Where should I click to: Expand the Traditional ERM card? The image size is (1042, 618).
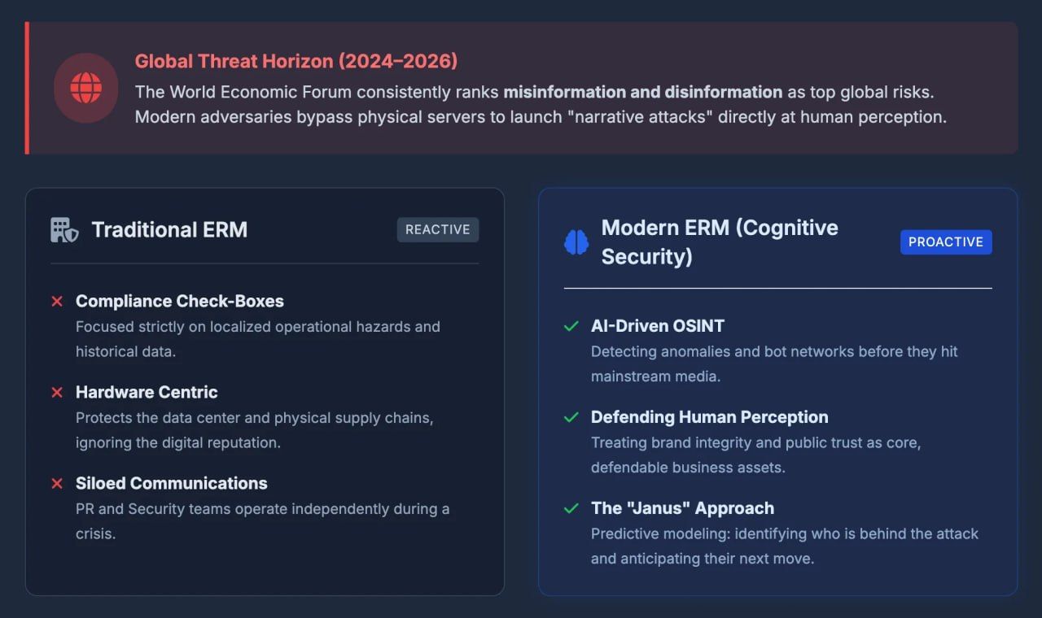coord(265,390)
